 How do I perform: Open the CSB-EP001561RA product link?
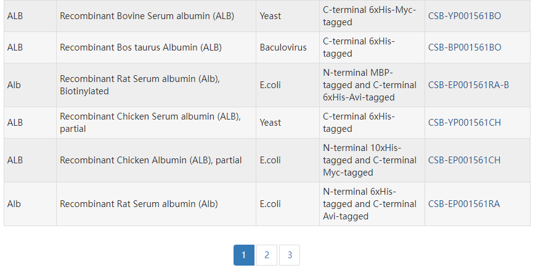pyautogui.click(x=463, y=204)
